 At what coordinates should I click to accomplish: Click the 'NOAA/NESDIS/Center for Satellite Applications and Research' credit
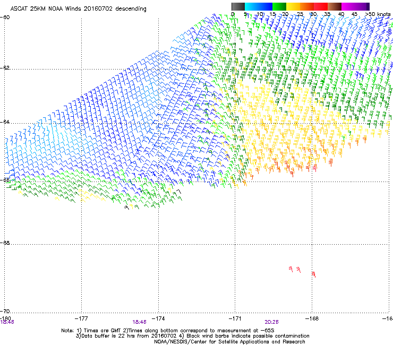pos(229,342)
